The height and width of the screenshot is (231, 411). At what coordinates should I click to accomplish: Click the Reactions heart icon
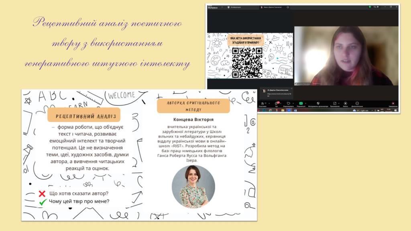pyautogui.click(x=289, y=103)
